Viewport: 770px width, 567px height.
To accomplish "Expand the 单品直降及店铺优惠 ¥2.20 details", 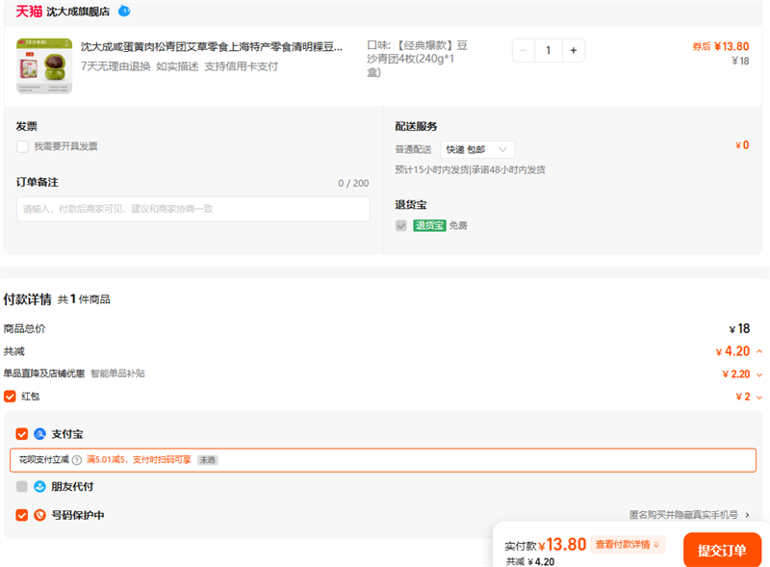I will tap(759, 374).
